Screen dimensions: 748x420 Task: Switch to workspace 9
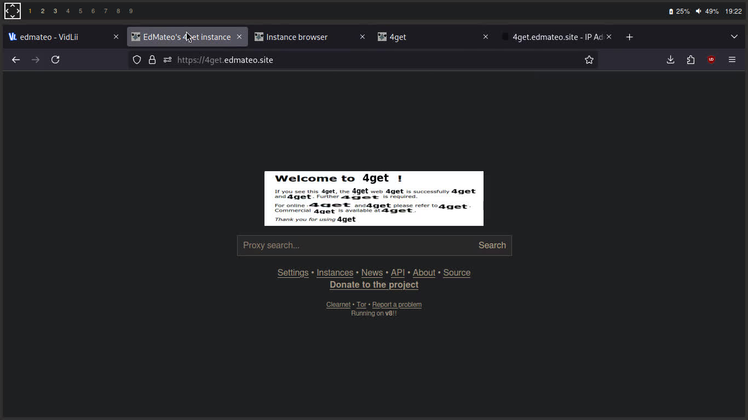[x=131, y=11]
